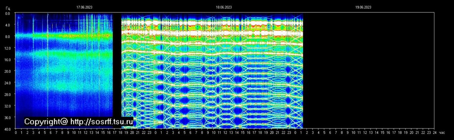Click the final 24 hour tick label
This screenshot has height=140, width=454.
pos(434,133)
